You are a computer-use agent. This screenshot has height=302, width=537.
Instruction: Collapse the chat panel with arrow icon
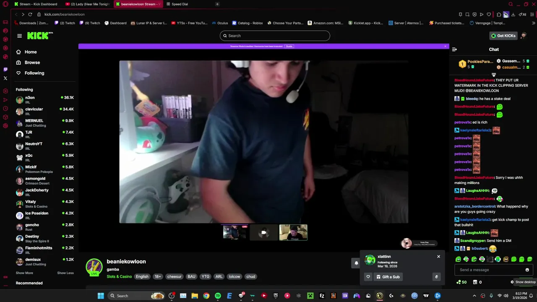[x=454, y=49]
